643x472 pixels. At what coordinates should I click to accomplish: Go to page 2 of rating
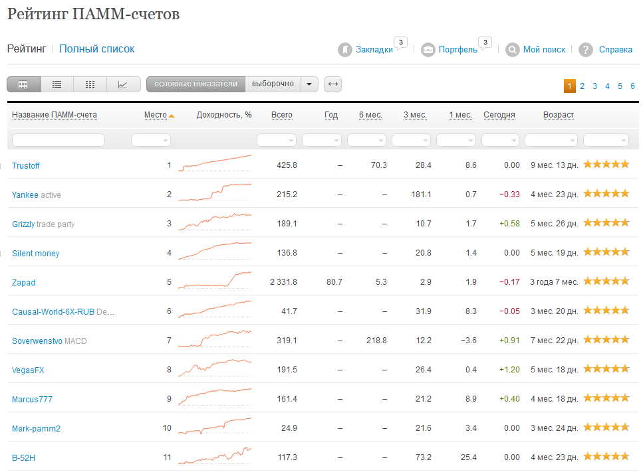(x=582, y=86)
